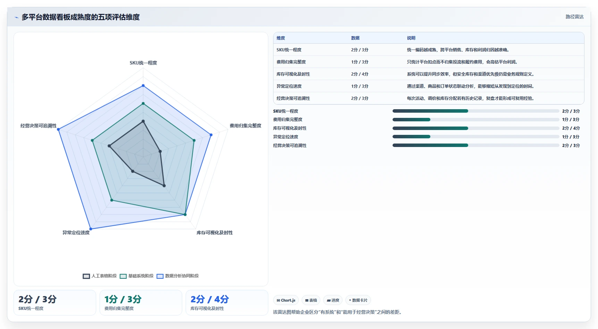Click the 库存可视化及时性 progress bar
The image size is (598, 329).
[476, 128]
